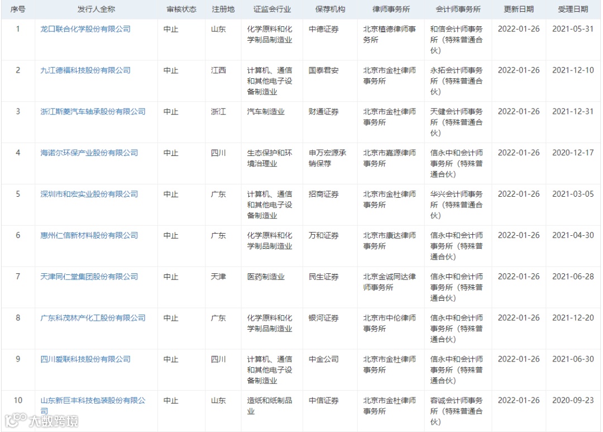Click the 证监会行业 column header
The image size is (603, 432).
coord(272,10)
